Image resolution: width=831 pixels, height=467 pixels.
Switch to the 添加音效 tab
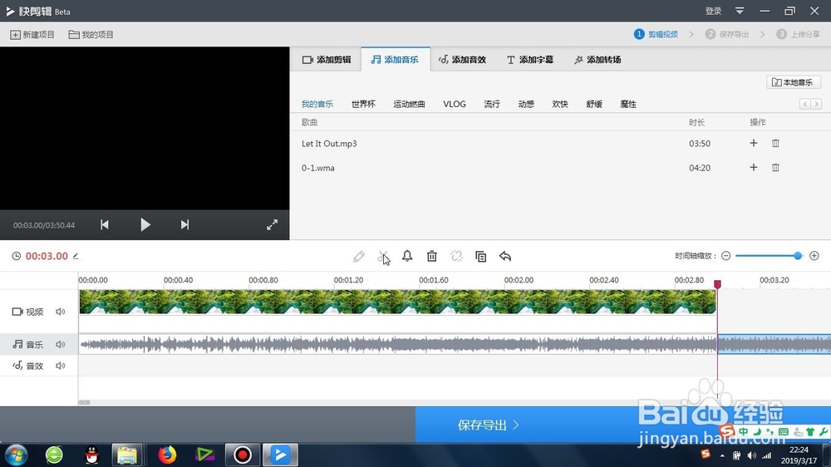462,59
